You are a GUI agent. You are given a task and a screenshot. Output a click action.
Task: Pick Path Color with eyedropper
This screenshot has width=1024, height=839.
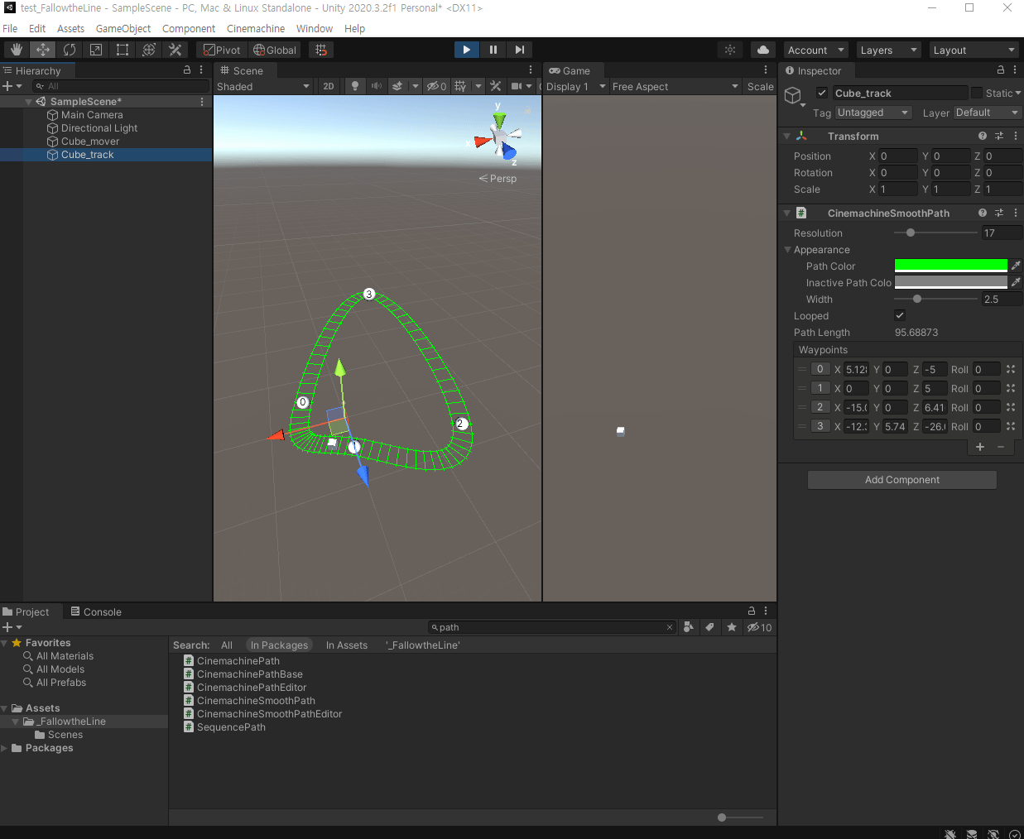1016,266
